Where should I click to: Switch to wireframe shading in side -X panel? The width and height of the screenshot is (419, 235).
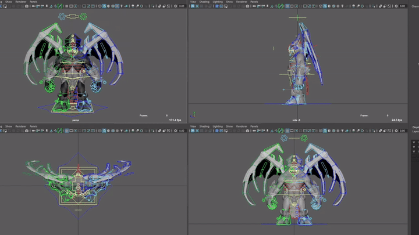point(321,6)
